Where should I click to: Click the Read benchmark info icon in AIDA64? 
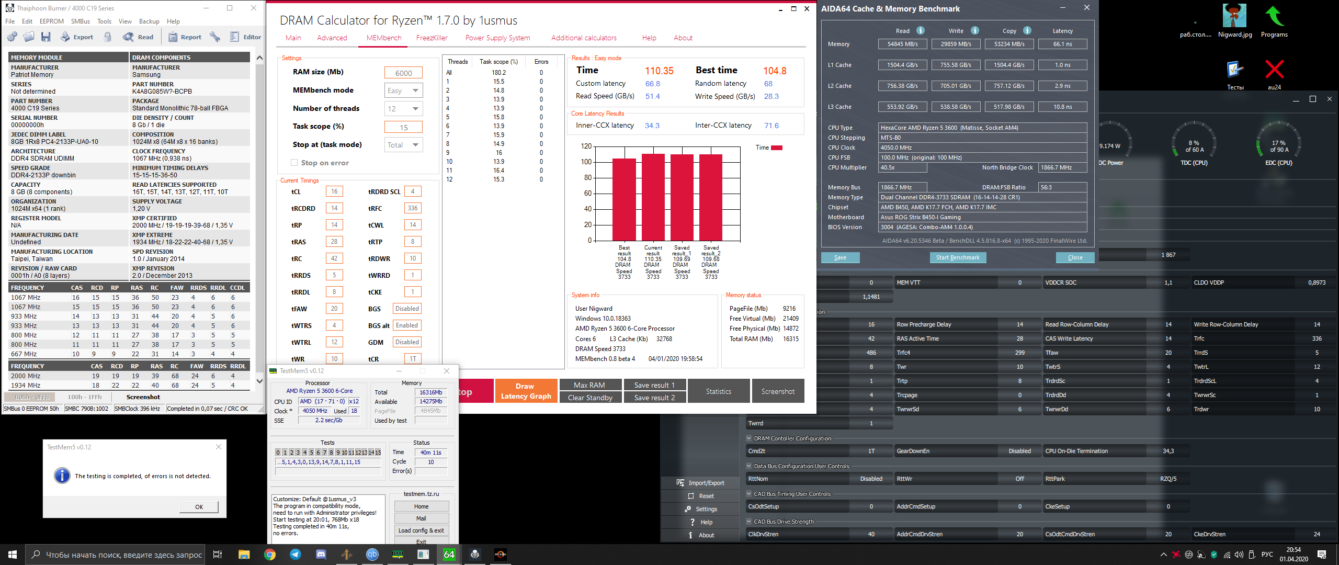click(921, 31)
